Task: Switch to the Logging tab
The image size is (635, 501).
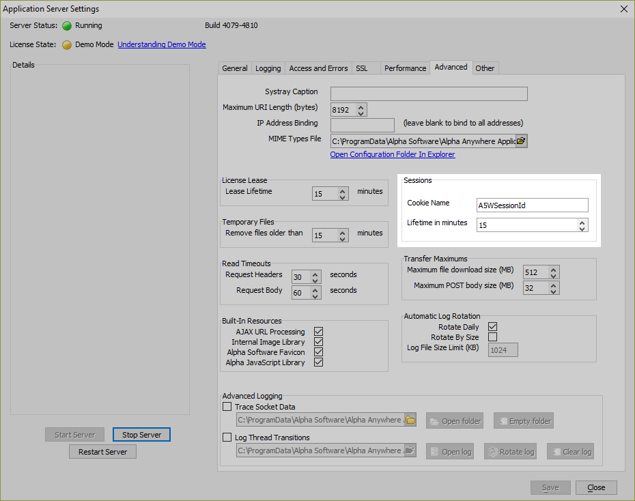Action: (268, 68)
